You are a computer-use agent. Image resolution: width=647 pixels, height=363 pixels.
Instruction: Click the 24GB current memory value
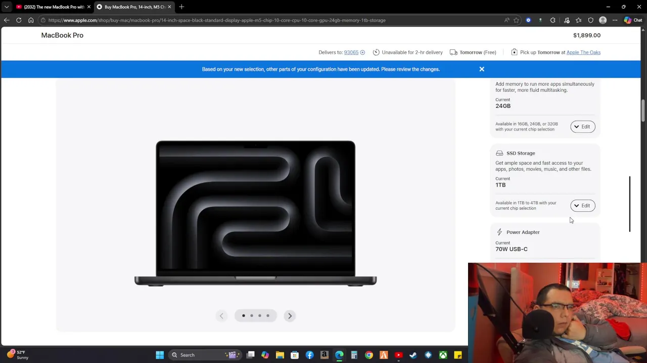coord(503,106)
